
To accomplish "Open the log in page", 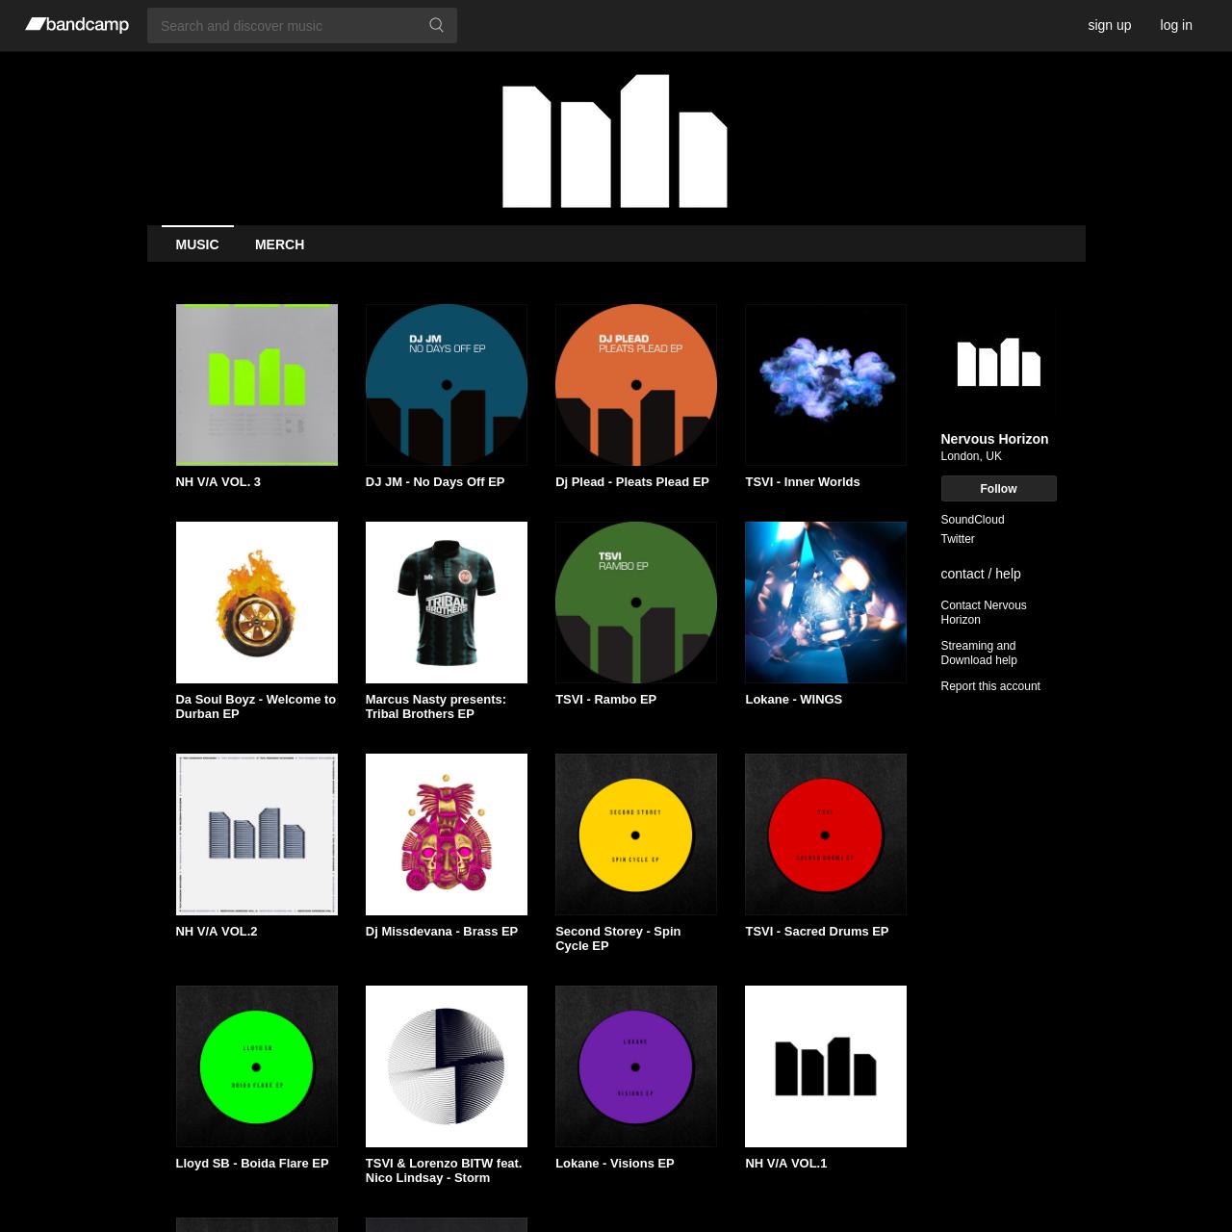I will click(1176, 25).
